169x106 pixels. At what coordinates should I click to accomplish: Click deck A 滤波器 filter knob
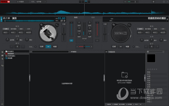7,40
